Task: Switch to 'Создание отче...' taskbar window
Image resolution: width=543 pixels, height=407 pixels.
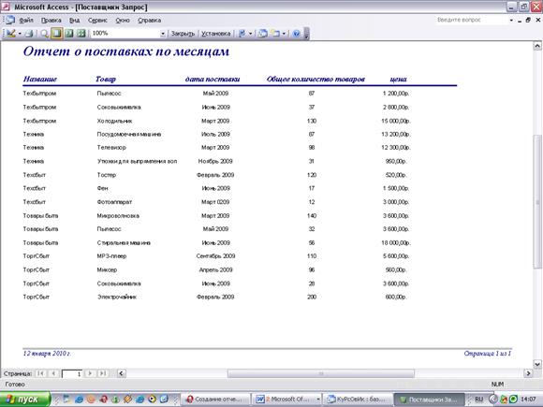Action: [x=216, y=400]
